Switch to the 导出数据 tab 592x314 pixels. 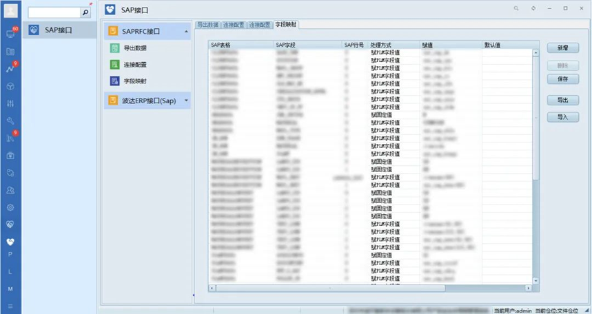coord(207,25)
